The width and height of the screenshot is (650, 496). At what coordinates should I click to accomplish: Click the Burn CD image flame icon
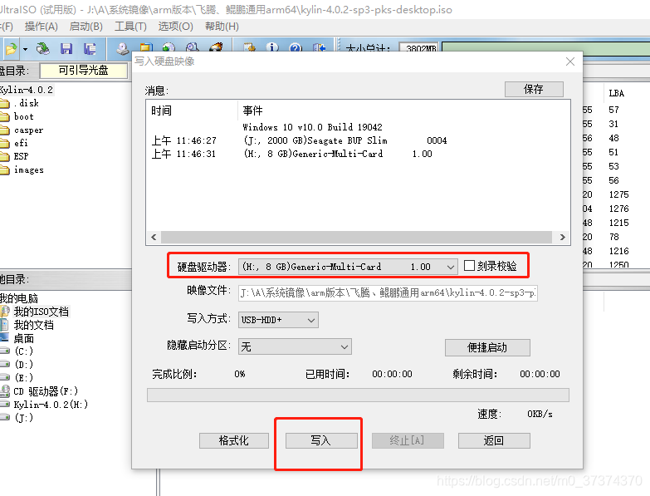coord(216,47)
